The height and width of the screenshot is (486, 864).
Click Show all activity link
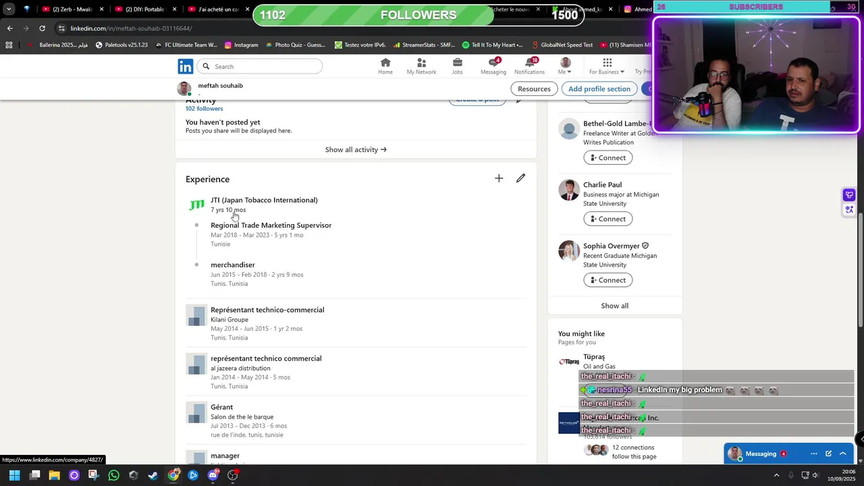356,150
